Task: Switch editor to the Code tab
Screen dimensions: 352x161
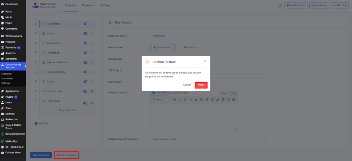Action: tap(233, 93)
